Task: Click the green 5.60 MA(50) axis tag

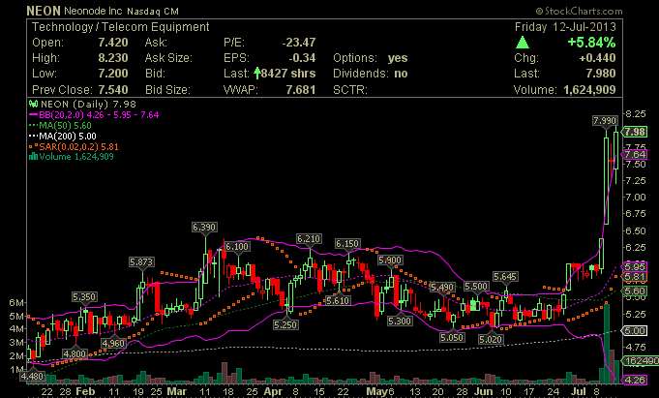Action: (x=634, y=291)
